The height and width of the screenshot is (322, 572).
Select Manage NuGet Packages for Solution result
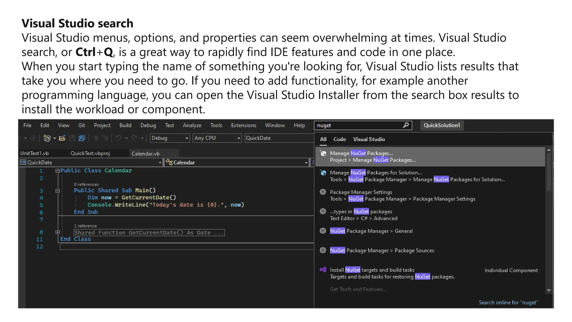tap(430, 176)
